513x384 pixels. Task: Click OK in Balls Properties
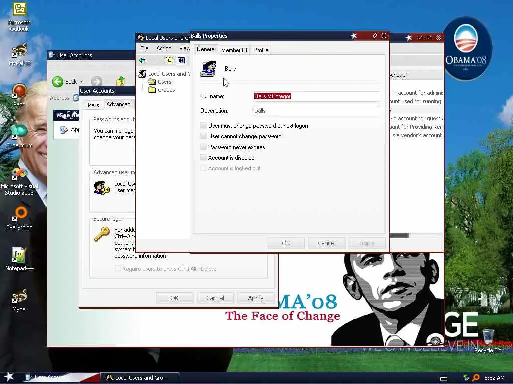pos(286,243)
